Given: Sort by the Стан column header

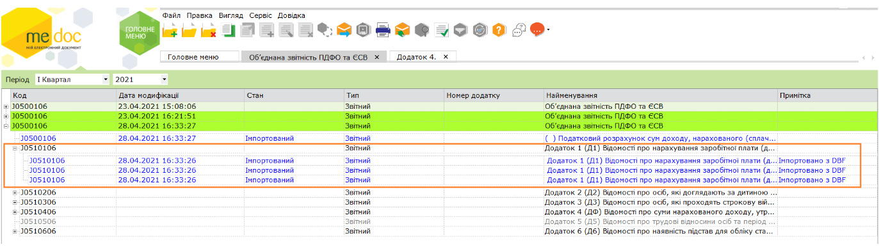Looking at the screenshot, I should pos(294,95).
